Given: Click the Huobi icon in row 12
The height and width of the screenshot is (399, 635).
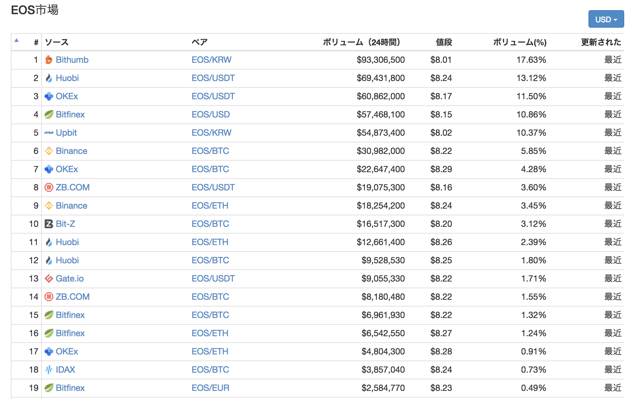Looking at the screenshot, I should point(49,260).
